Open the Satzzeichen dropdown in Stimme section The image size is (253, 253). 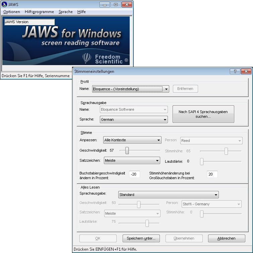coord(132,161)
